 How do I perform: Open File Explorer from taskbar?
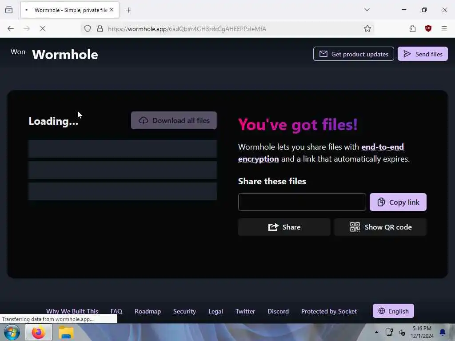[x=66, y=332]
